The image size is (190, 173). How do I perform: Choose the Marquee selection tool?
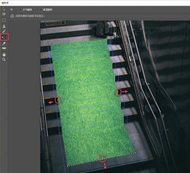[4, 20]
